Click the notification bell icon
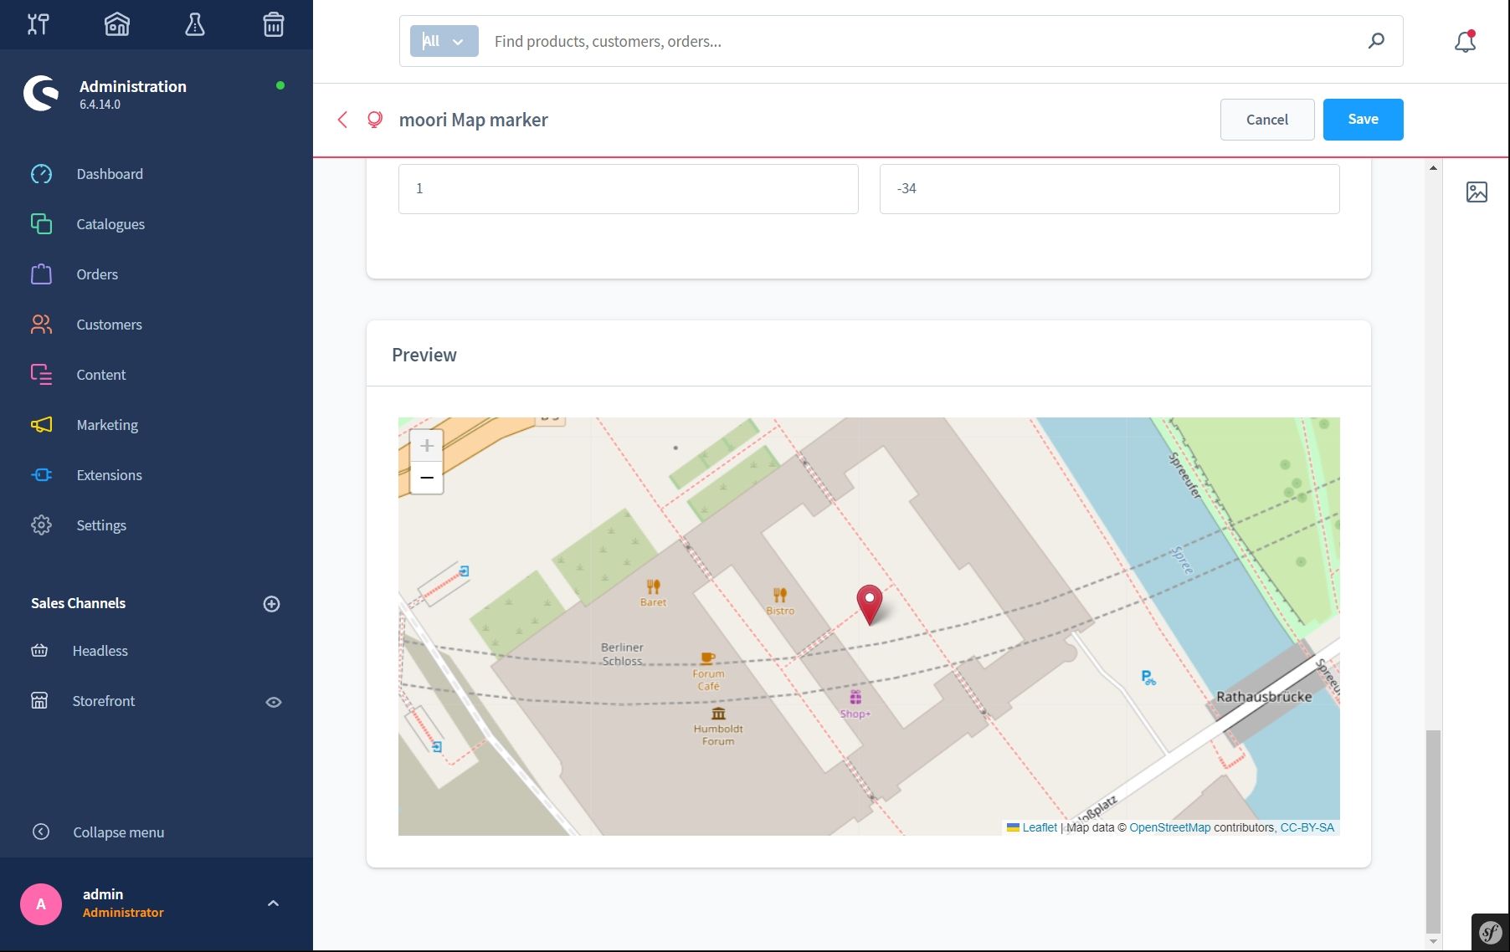The height and width of the screenshot is (952, 1510). (x=1465, y=42)
